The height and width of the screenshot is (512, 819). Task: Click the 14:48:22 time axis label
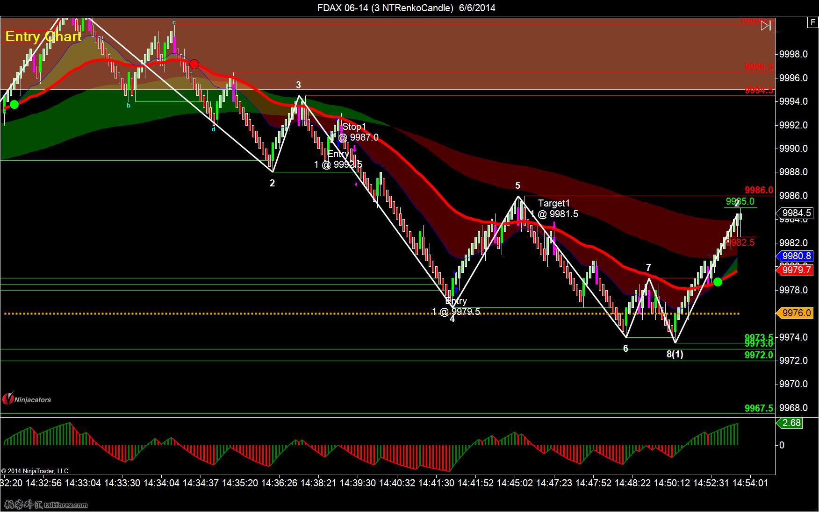point(632,483)
